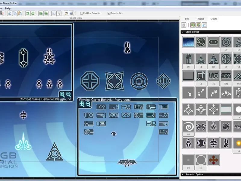Zoom out on Combat Game Behavior Playground
The width and height of the screenshot is (241, 181).
click(x=69, y=94)
